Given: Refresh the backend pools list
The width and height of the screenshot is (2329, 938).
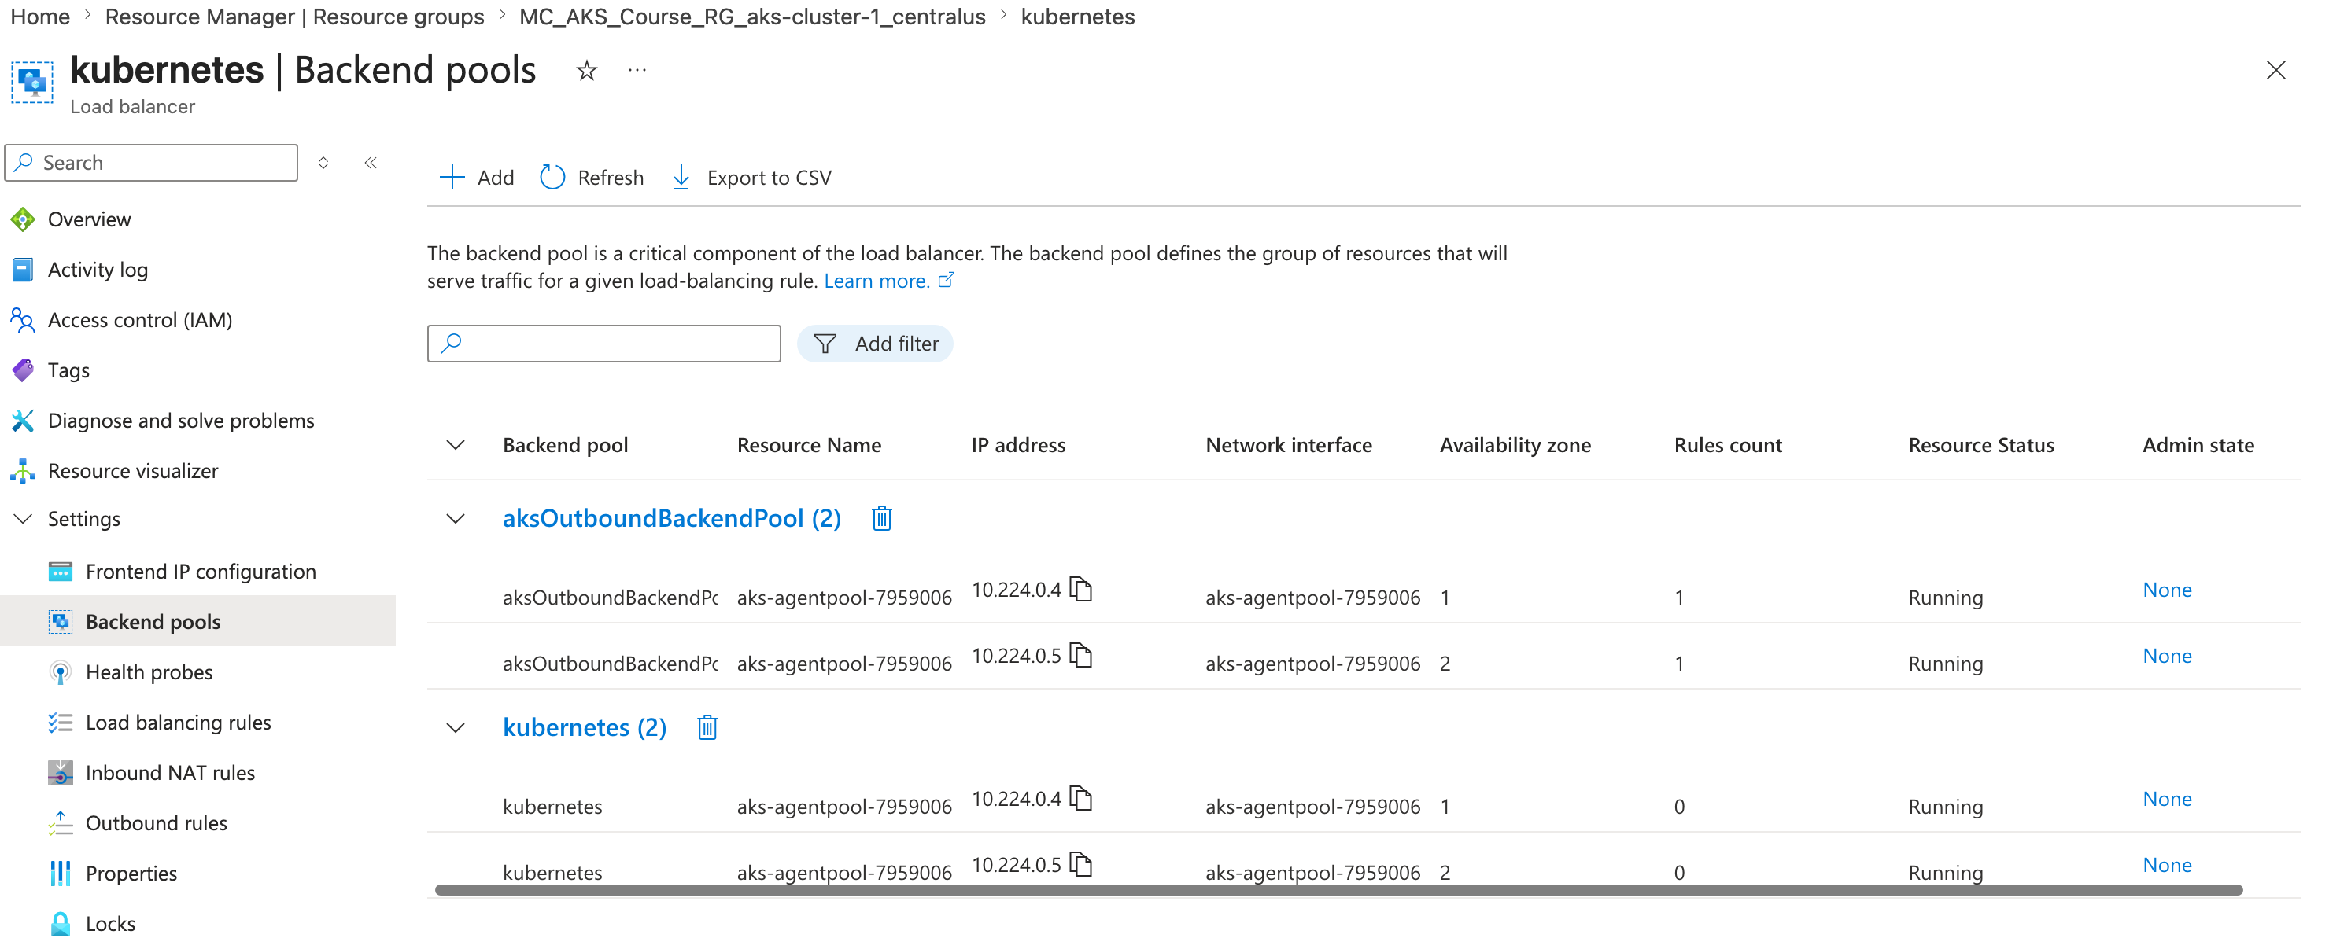Looking at the screenshot, I should 592,177.
